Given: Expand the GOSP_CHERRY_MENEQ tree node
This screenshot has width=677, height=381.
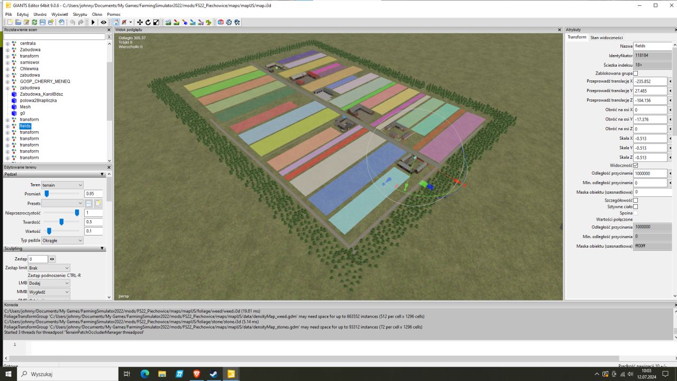Looking at the screenshot, I should point(7,81).
